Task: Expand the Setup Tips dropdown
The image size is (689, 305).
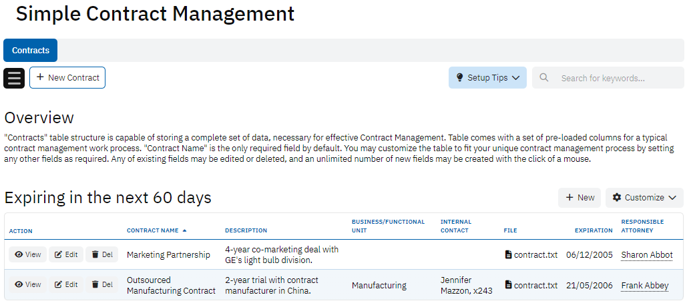Action: (x=487, y=78)
